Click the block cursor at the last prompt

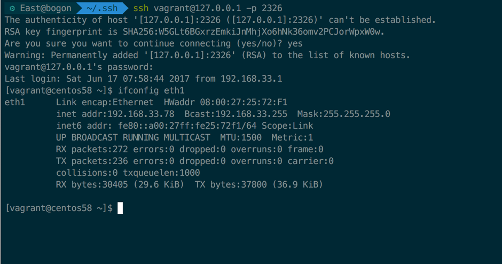[x=120, y=208]
